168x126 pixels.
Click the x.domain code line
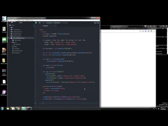(61, 97)
